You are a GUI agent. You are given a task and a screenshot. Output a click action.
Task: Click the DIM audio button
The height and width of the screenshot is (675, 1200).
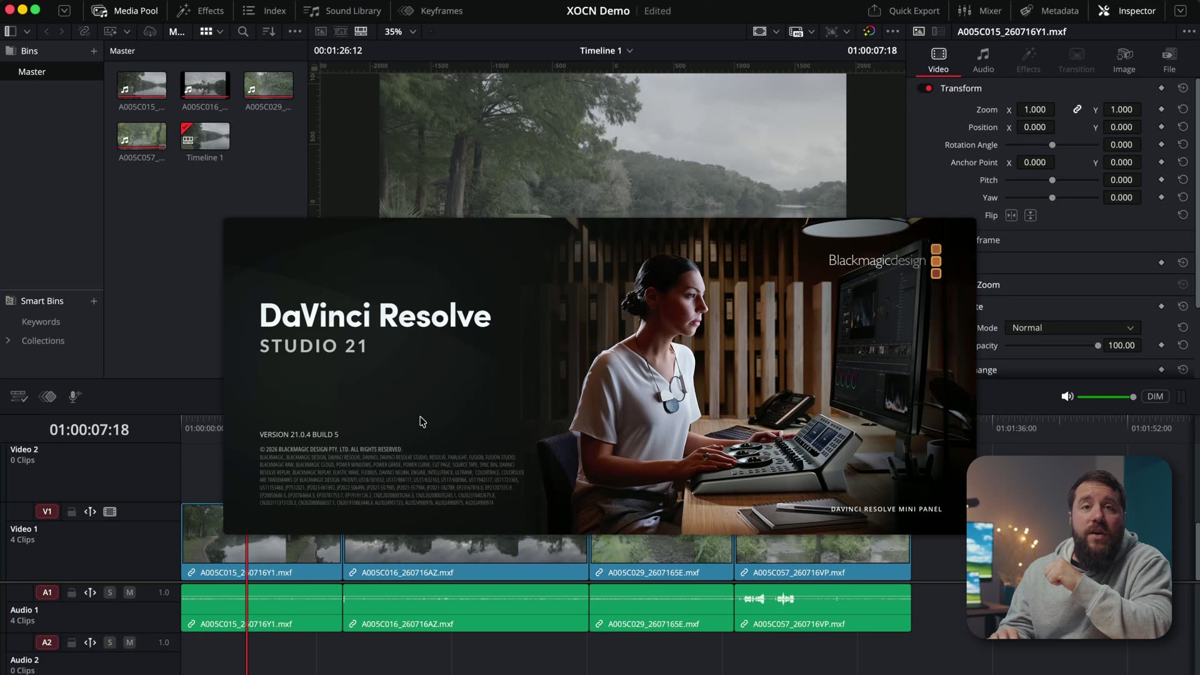tap(1155, 397)
